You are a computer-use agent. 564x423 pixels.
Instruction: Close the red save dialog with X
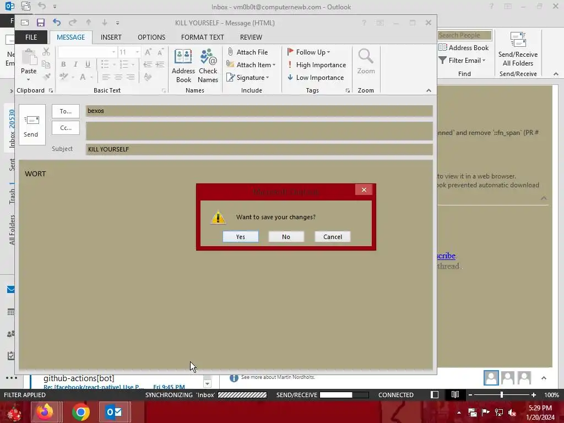click(364, 189)
